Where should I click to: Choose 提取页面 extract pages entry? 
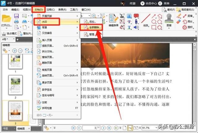[x=57, y=46]
